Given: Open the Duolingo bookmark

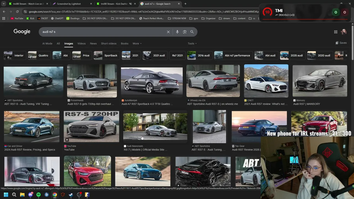Looking at the screenshot, I should pyautogui.click(x=73, y=19).
